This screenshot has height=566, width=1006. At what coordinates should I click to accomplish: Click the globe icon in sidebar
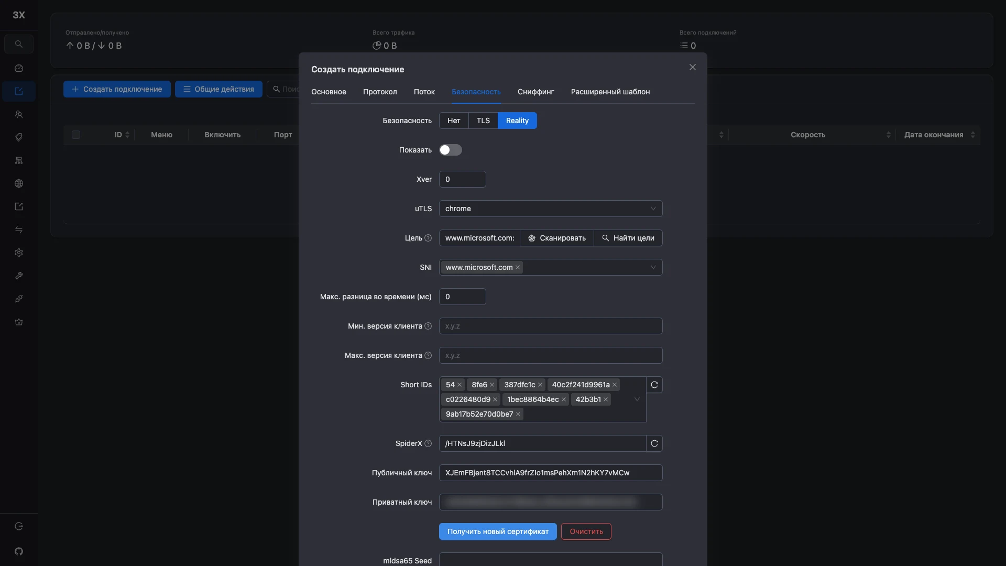coord(19,183)
